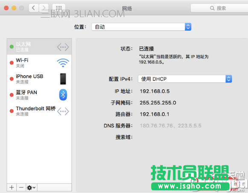This screenshot has width=248, height=193.
Task: Click red status dot of 蓝牙 PAN
Action: coord(12,95)
